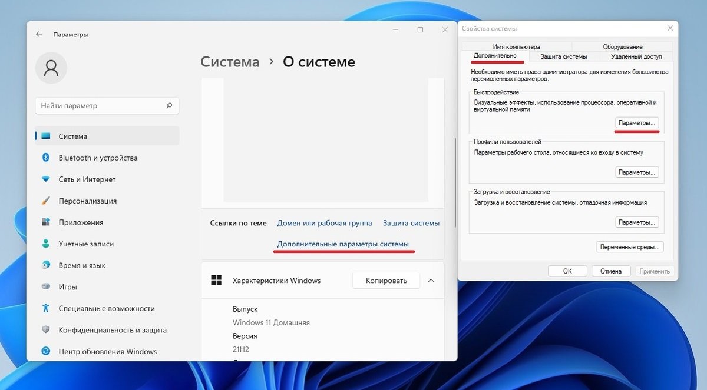Select Учетные записи in sidebar
Screen dimensions: 707x390
(x=107, y=244)
